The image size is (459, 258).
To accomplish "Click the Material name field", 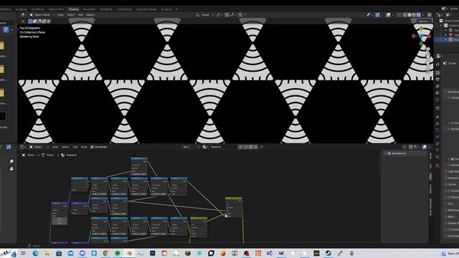I will (223, 147).
